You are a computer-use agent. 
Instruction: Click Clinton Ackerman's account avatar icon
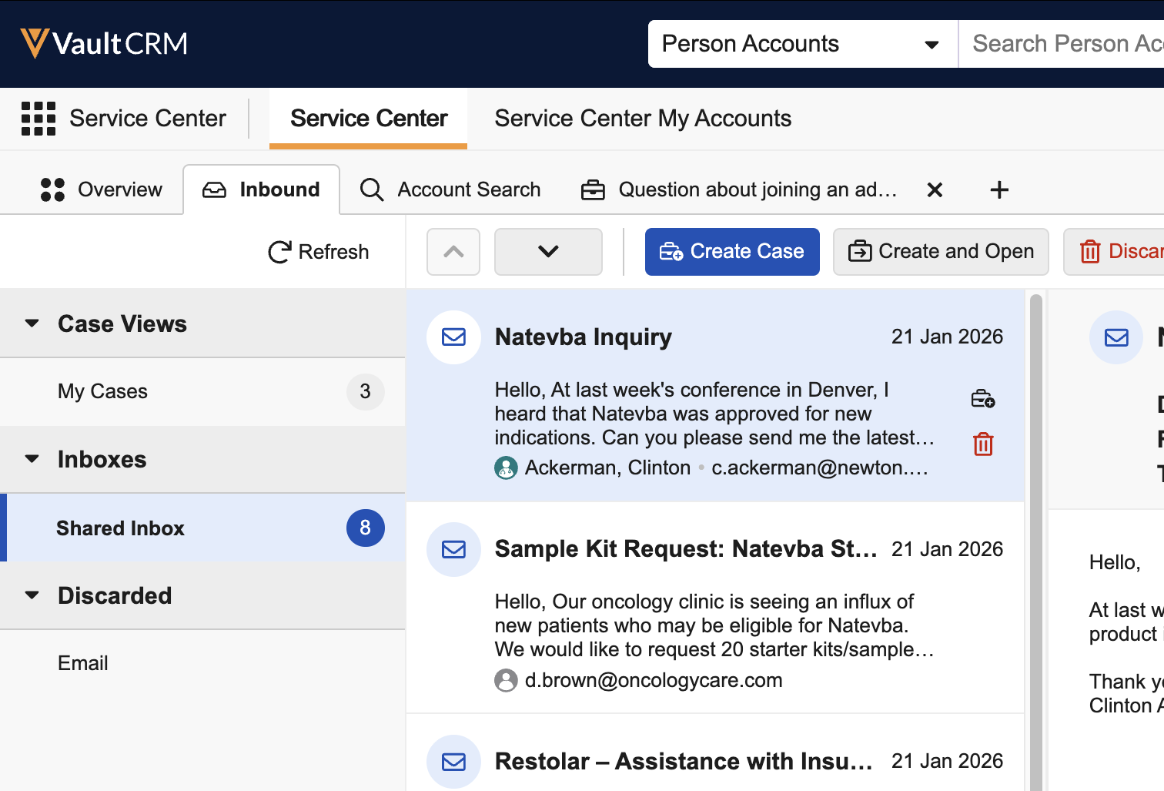(506, 468)
